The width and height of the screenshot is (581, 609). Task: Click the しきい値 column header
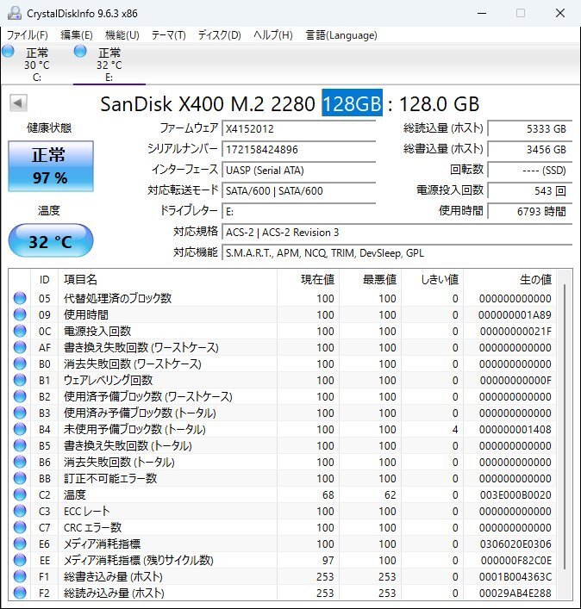[432, 279]
